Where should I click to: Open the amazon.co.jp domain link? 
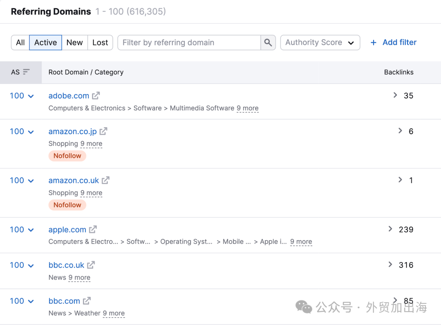click(x=73, y=131)
